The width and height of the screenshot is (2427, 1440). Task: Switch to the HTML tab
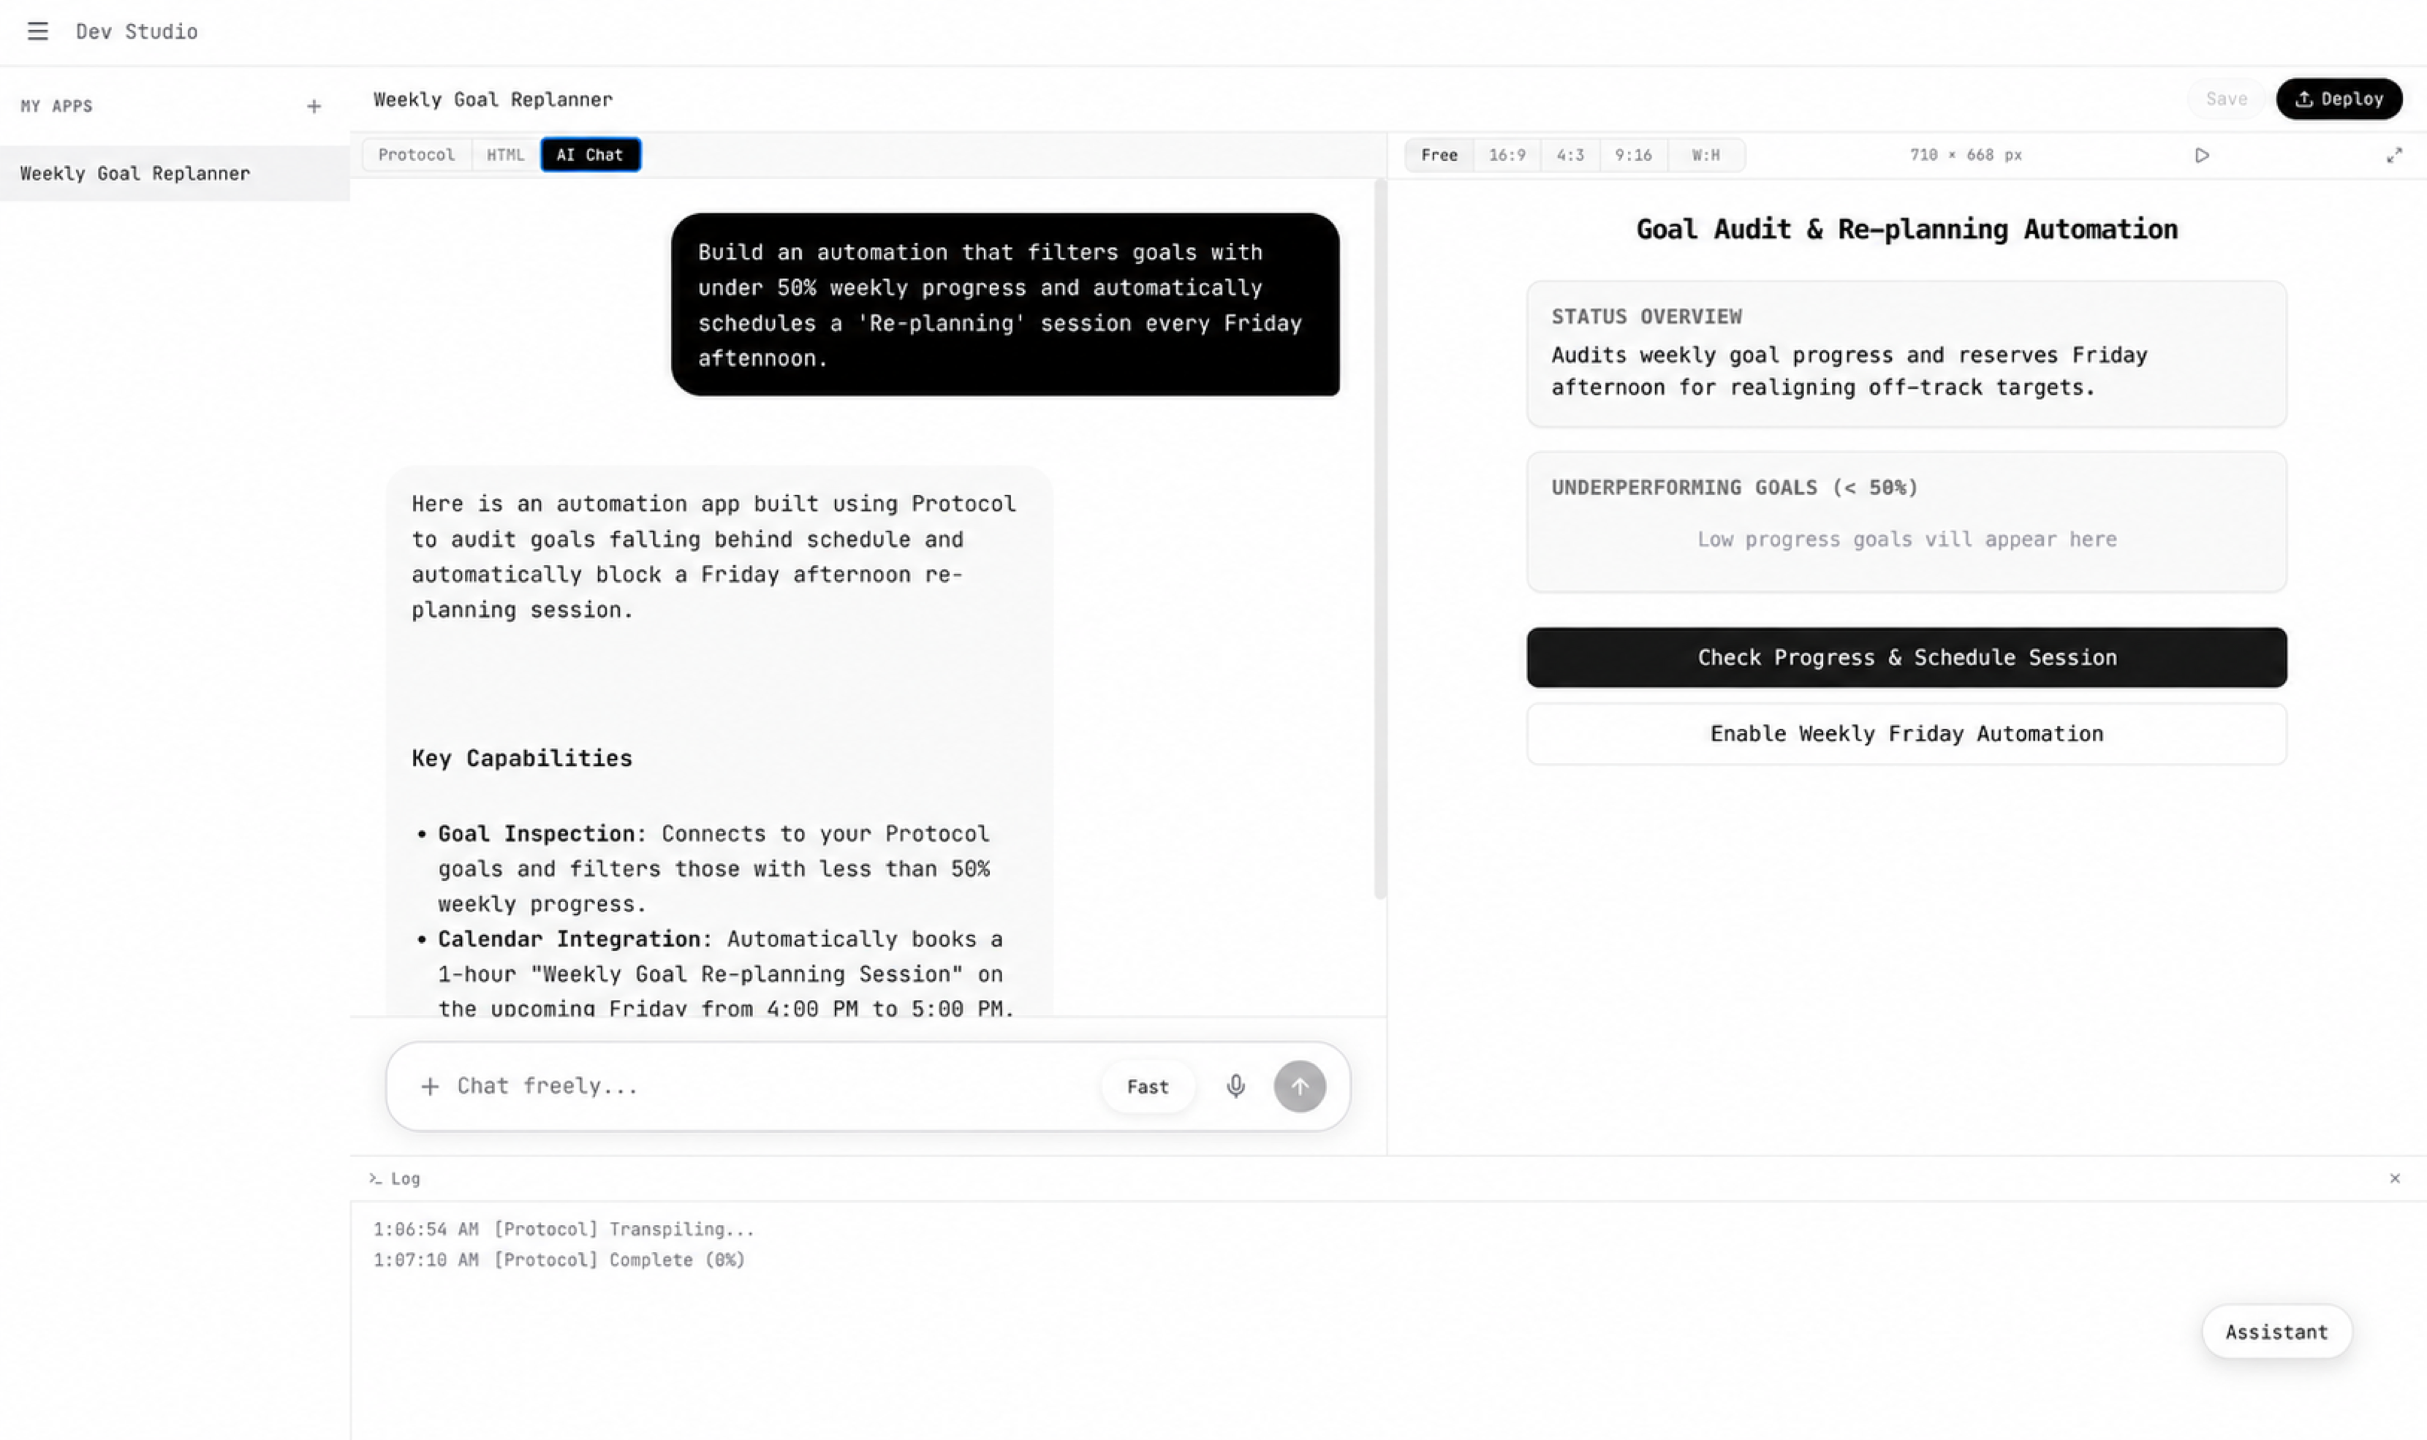504,155
